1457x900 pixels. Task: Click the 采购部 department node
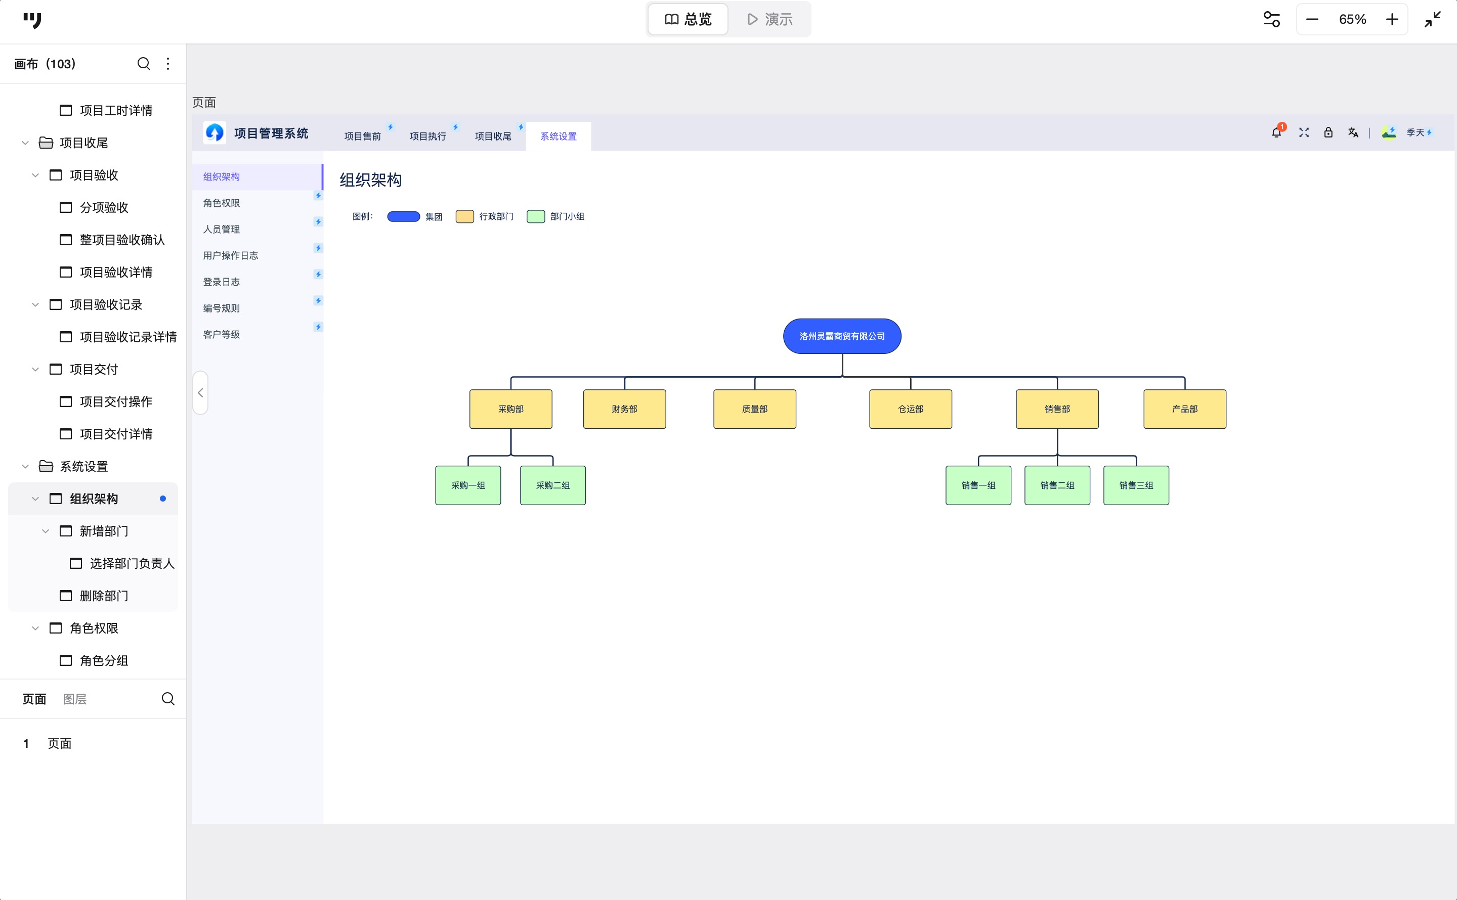511,409
